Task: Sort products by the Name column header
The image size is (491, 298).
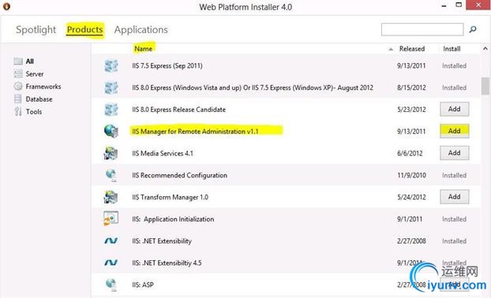Action: click(x=143, y=49)
